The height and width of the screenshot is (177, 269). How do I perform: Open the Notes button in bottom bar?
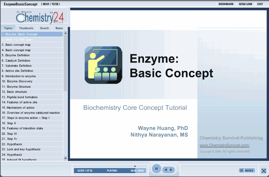coord(247,171)
